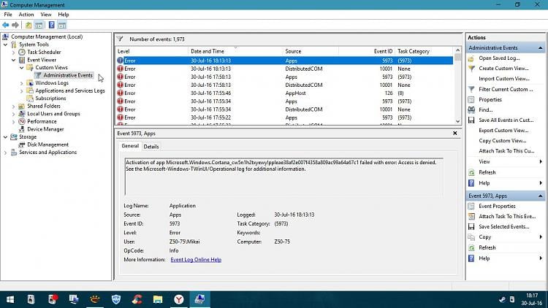This screenshot has width=548, height=308.
Task: Open the View submenu arrow
Action: [x=541, y=162]
